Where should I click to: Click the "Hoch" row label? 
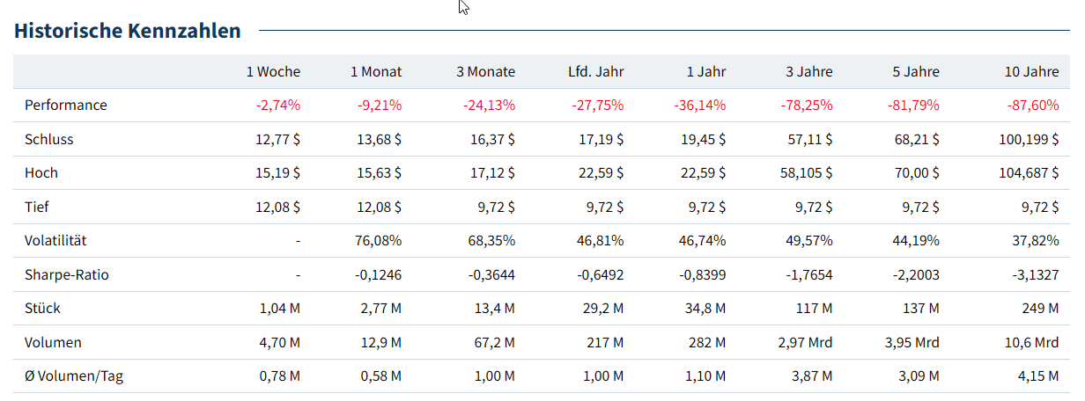coord(41,173)
